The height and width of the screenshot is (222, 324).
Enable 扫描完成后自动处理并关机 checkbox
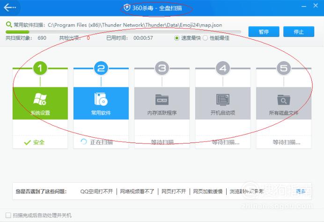coord(8,215)
